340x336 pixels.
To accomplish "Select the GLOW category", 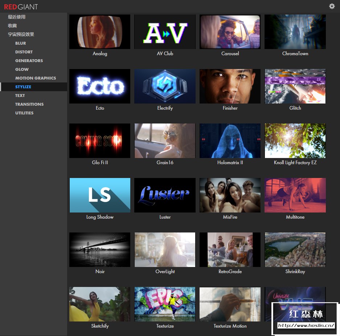I will coord(22,69).
